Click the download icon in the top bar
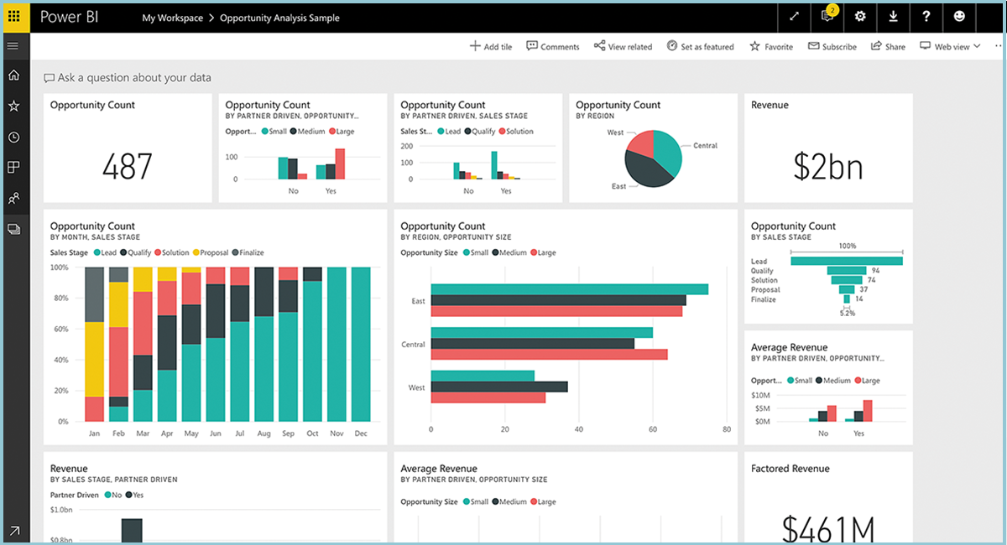The width and height of the screenshot is (1007, 545). (x=893, y=17)
